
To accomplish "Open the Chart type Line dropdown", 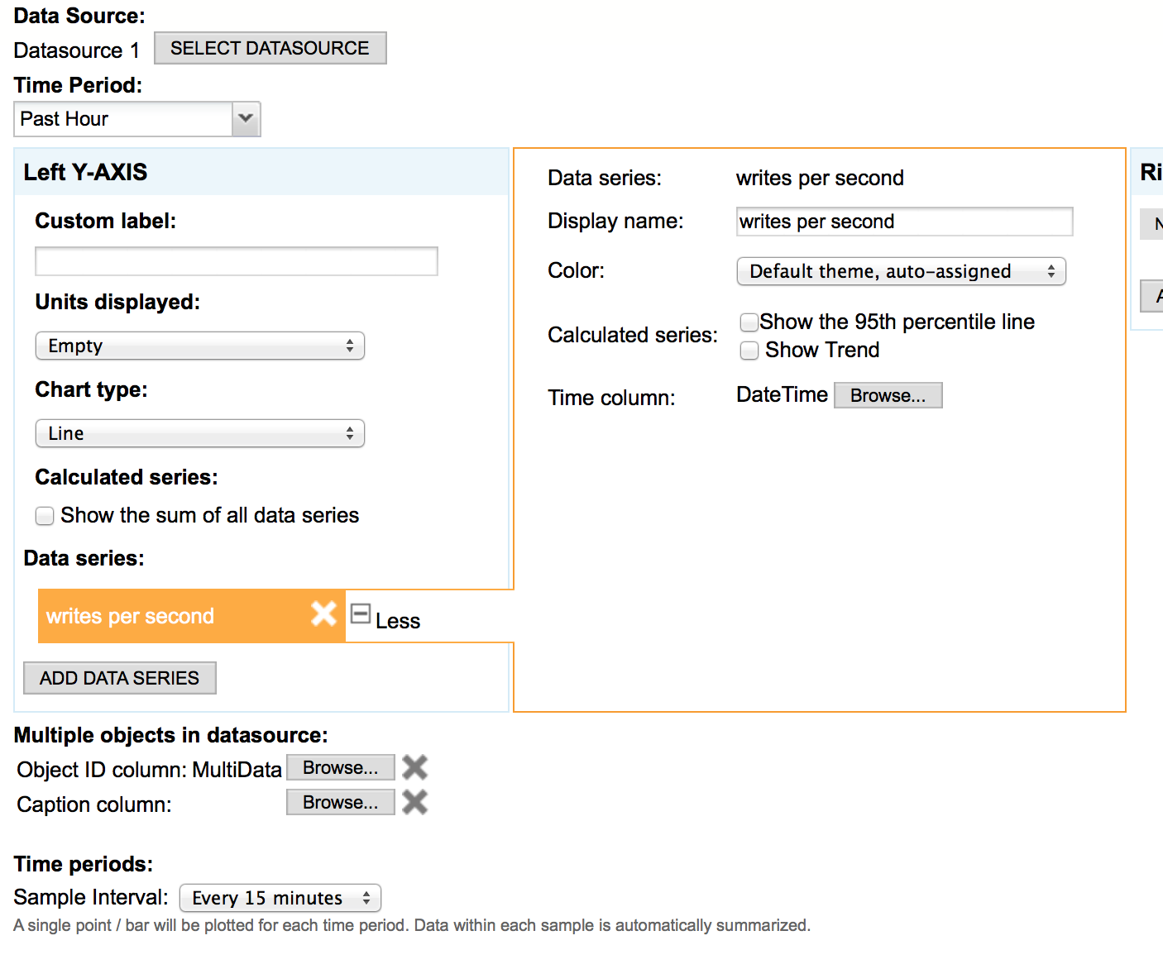I will click(200, 433).
